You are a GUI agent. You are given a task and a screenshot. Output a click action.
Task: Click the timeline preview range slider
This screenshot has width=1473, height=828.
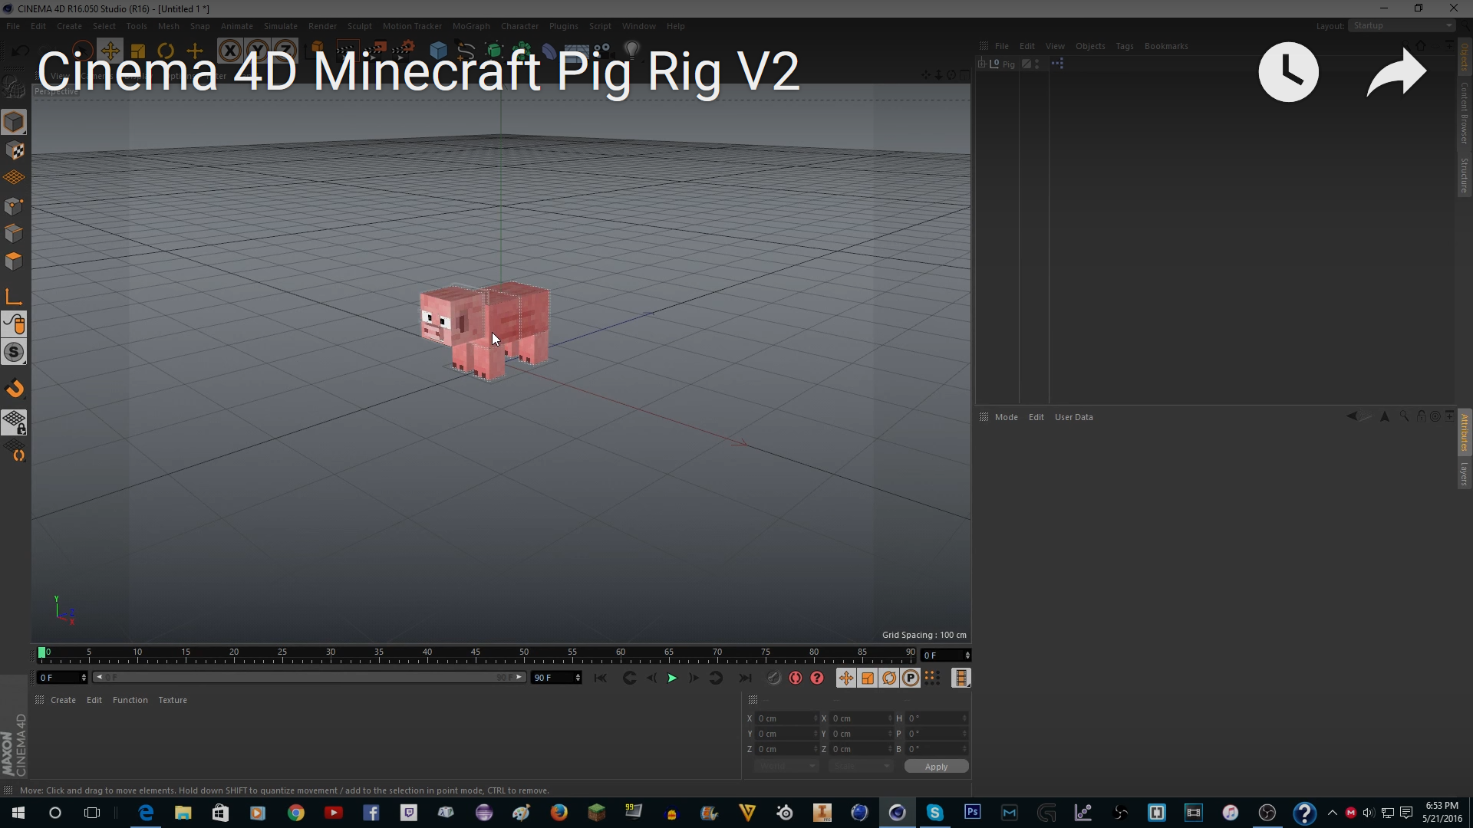coord(309,678)
